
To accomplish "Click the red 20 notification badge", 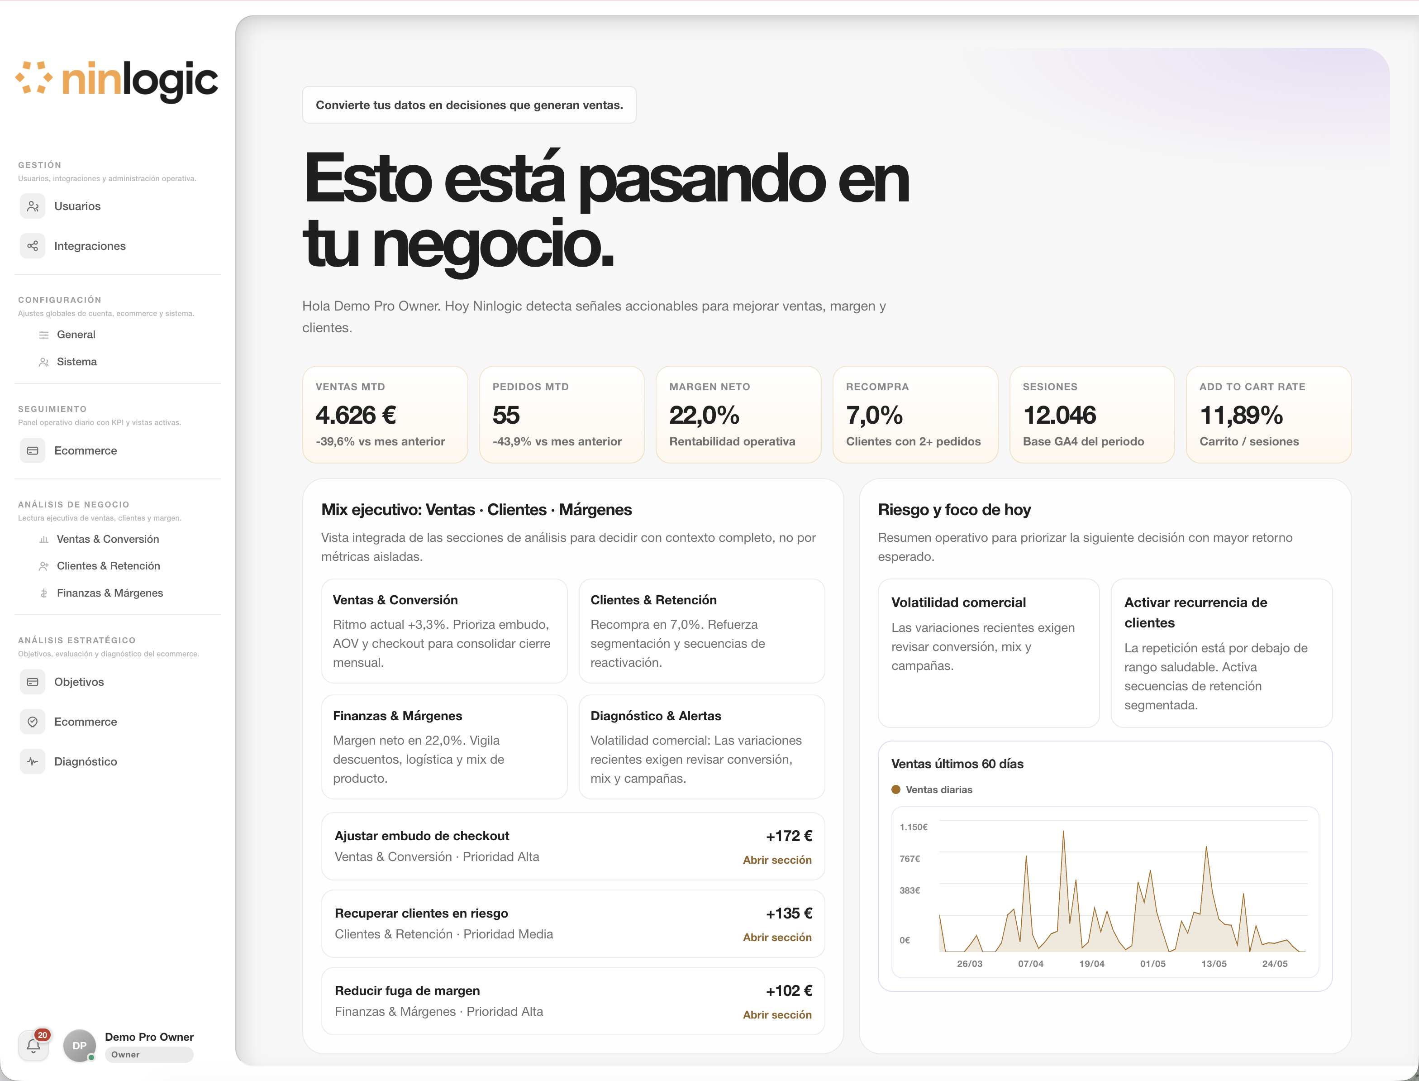I will coord(43,1035).
